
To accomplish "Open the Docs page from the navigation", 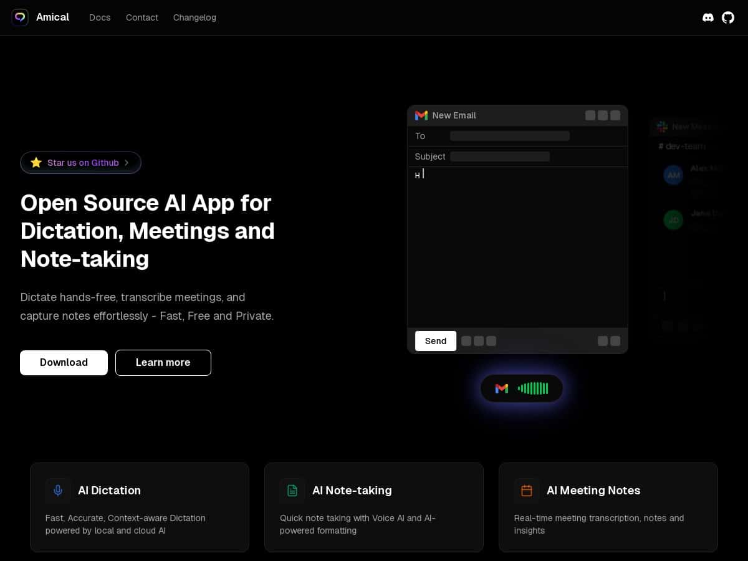I will (100, 17).
